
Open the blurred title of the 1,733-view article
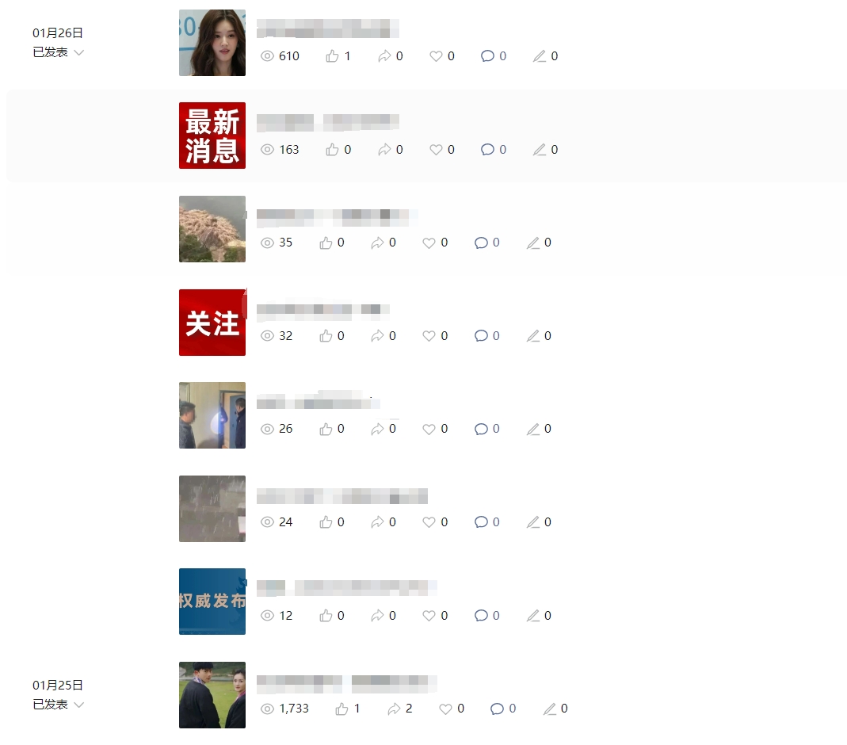[347, 684]
